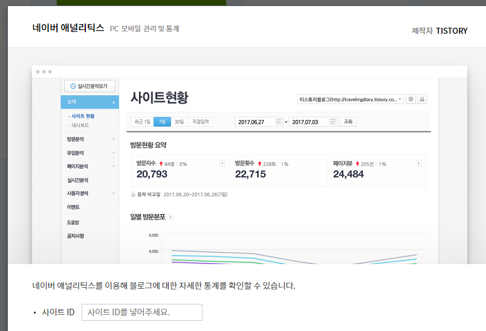
Task: Select the 최근 1일 period tab
Action: (142, 122)
